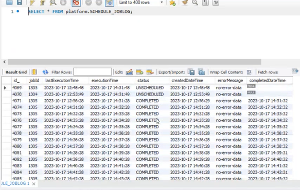Screen dimensions: 300x190
Task: Execute statement under the keyboard cursor
Action: click(42, 2)
